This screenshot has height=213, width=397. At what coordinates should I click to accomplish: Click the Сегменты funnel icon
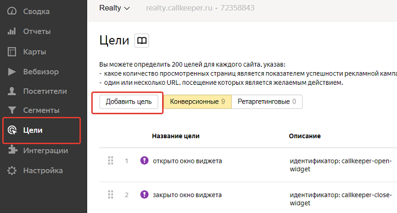[12, 110]
